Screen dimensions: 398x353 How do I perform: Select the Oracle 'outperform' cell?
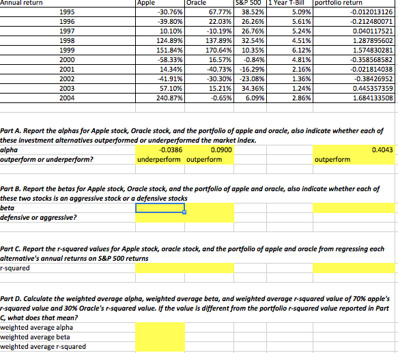tap(209, 160)
